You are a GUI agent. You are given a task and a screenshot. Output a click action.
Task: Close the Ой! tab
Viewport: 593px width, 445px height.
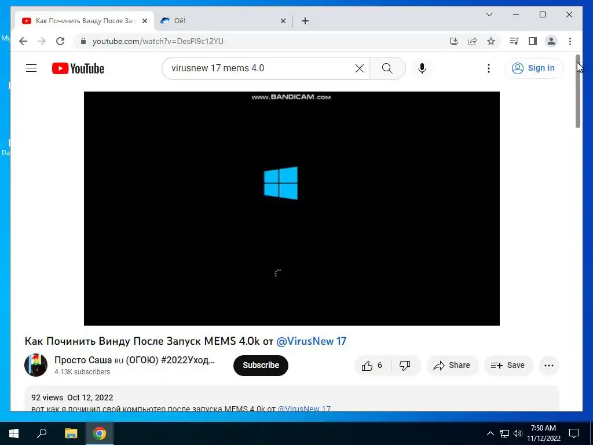283,21
